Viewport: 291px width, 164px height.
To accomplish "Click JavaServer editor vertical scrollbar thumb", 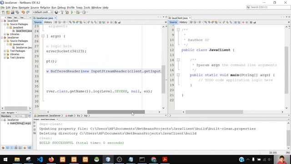I will 163,79.
